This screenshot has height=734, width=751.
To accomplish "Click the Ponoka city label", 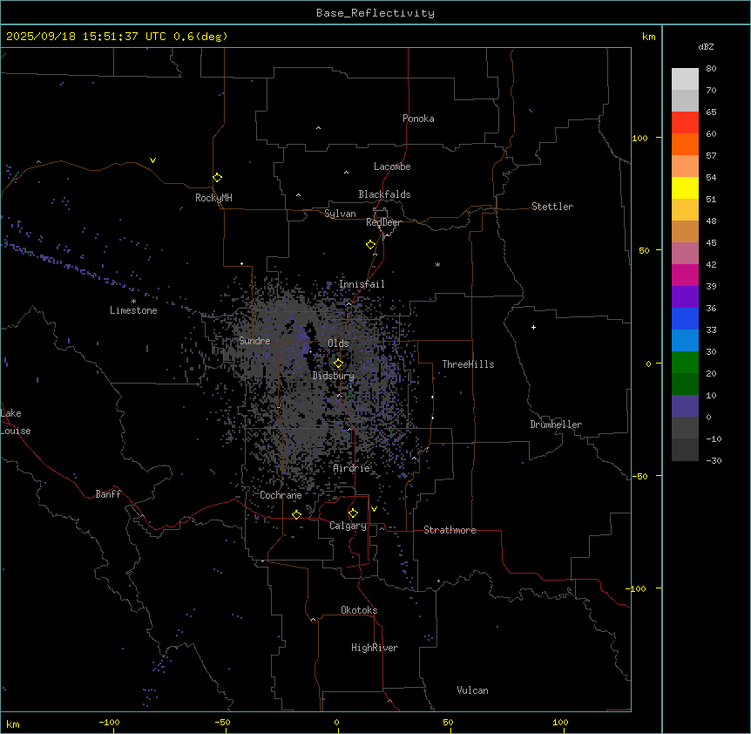I will [418, 119].
